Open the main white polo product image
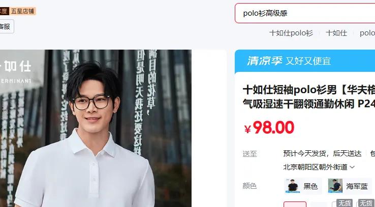Screen dimensions: 375x207 point(96,129)
